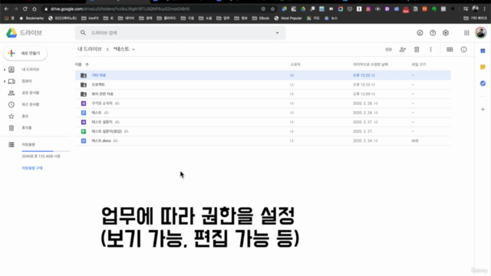Go to 내 드라이브 breadcrumb
The height and width of the screenshot is (276, 491).
coord(90,49)
